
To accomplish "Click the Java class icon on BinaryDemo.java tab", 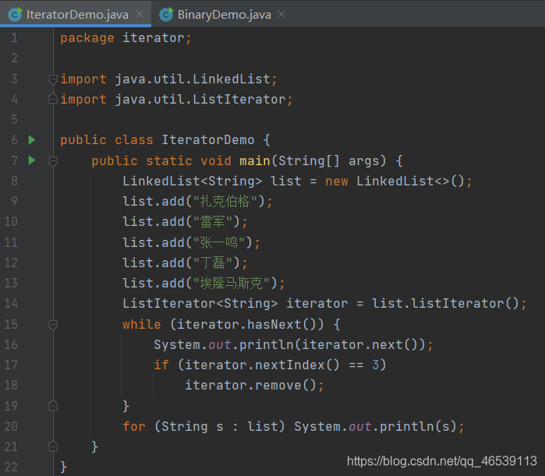I will pos(167,14).
